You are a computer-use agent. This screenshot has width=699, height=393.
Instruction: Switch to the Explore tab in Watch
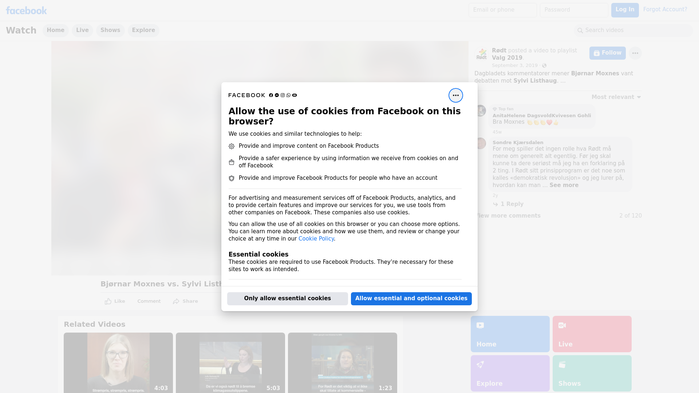coord(143,30)
